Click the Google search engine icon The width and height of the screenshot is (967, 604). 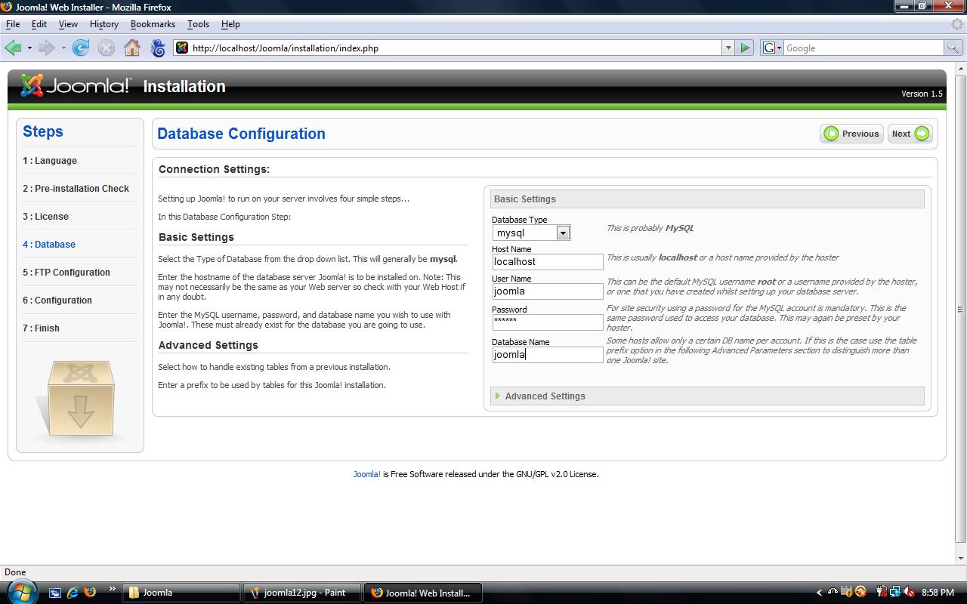pyautogui.click(x=769, y=48)
